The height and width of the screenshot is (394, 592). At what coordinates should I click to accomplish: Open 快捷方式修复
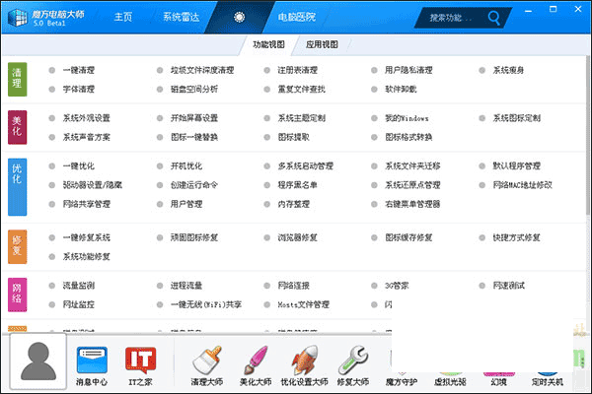click(x=516, y=237)
